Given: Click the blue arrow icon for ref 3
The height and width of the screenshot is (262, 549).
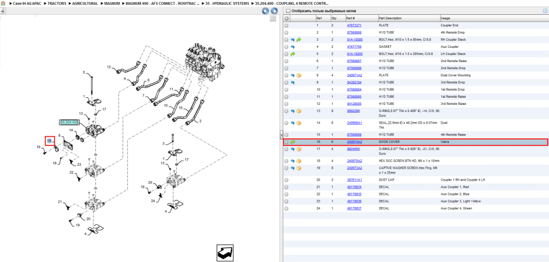Looking at the screenshot, I should click(293, 40).
